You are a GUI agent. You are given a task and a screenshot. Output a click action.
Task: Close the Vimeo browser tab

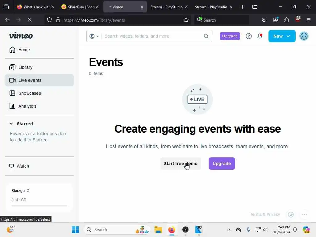pyautogui.click(x=142, y=7)
